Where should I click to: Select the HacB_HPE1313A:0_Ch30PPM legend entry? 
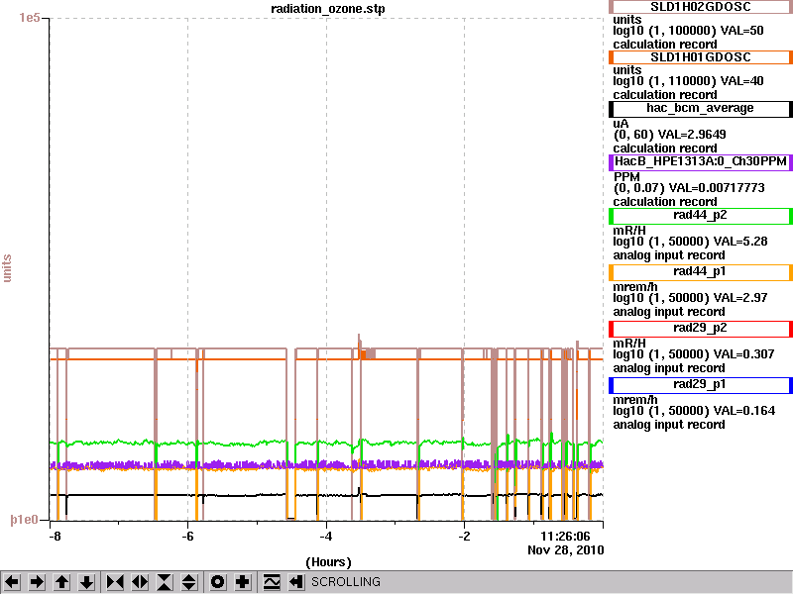701,162
